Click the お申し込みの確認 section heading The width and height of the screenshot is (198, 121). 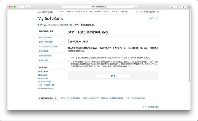click(79, 41)
